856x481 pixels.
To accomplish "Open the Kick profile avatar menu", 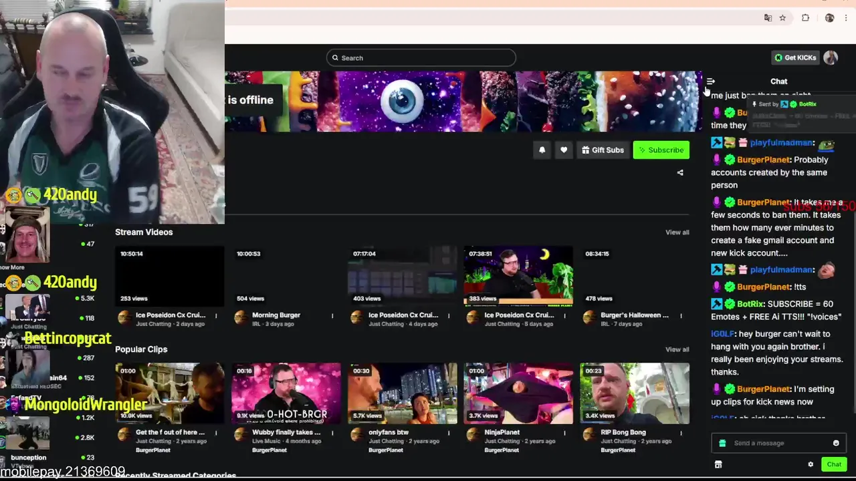I will click(831, 58).
